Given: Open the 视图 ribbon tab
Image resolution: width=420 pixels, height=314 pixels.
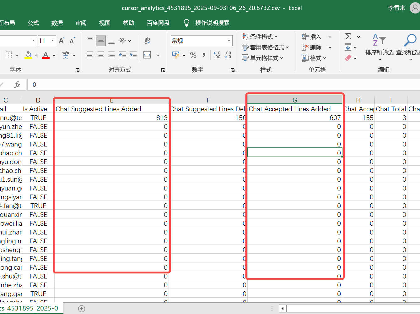Looking at the screenshot, I should [105, 23].
